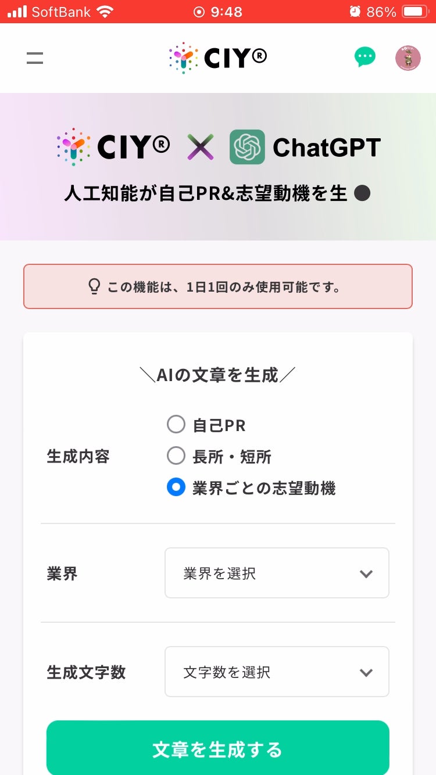Tap the ChatGPT logo in the banner
This screenshot has width=436, height=775.
click(x=247, y=147)
